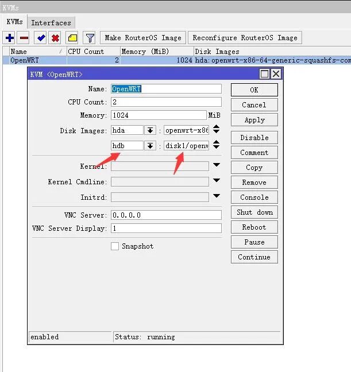Confirm dialog with OK button
Viewport: 351px width, 372px height.
[254, 90]
